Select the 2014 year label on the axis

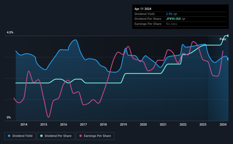click(x=24, y=124)
